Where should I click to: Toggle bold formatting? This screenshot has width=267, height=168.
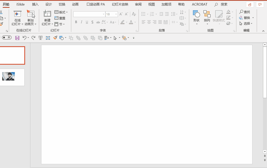76,22
